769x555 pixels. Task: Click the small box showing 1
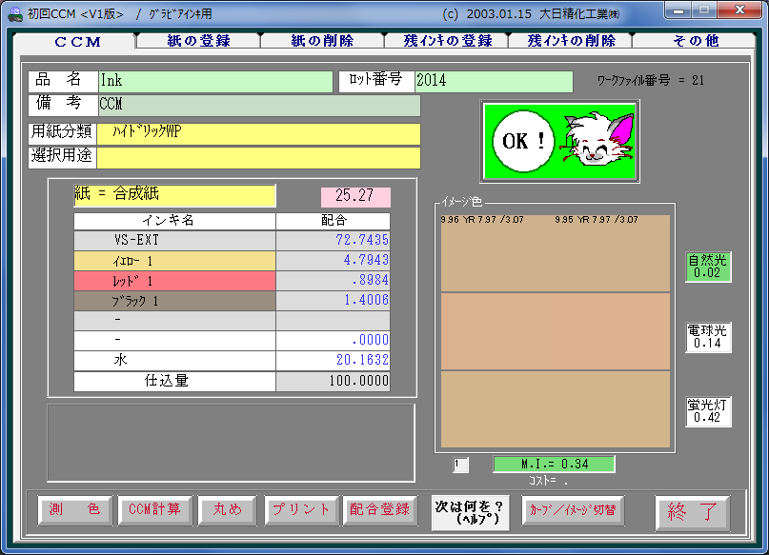460,465
